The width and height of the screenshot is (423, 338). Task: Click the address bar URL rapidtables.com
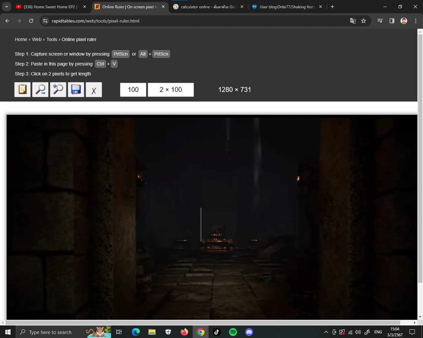point(96,21)
